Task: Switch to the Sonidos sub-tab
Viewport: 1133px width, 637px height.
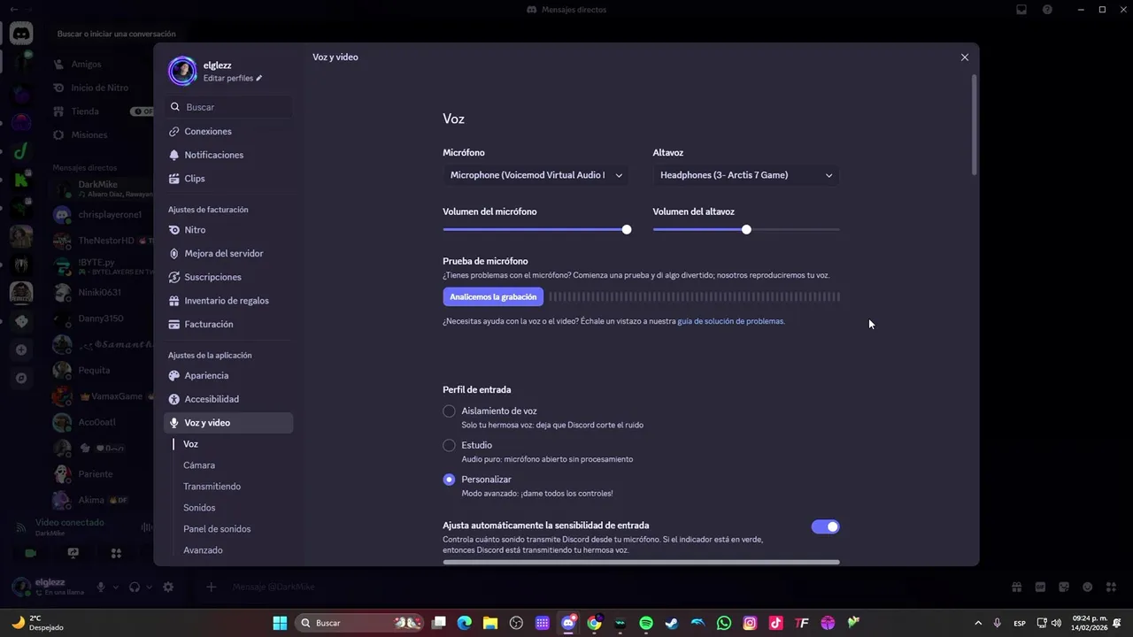Action: [199, 508]
